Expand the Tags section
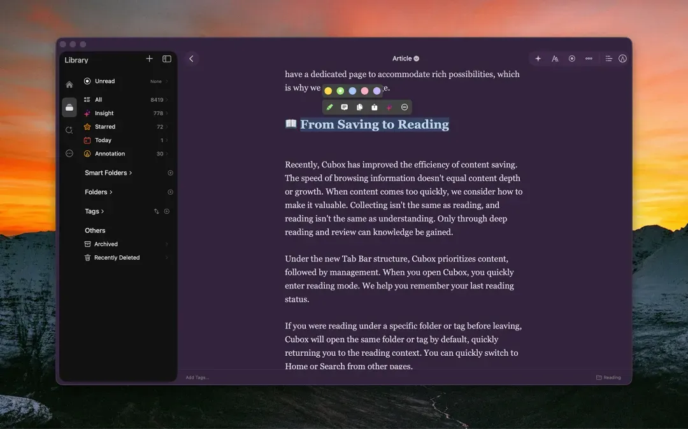This screenshot has height=429, width=688. tap(94, 211)
